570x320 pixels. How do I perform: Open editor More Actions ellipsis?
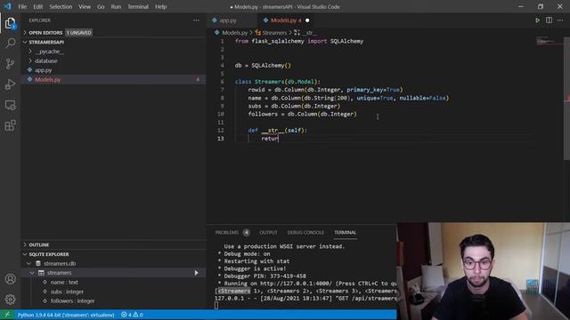coord(560,20)
